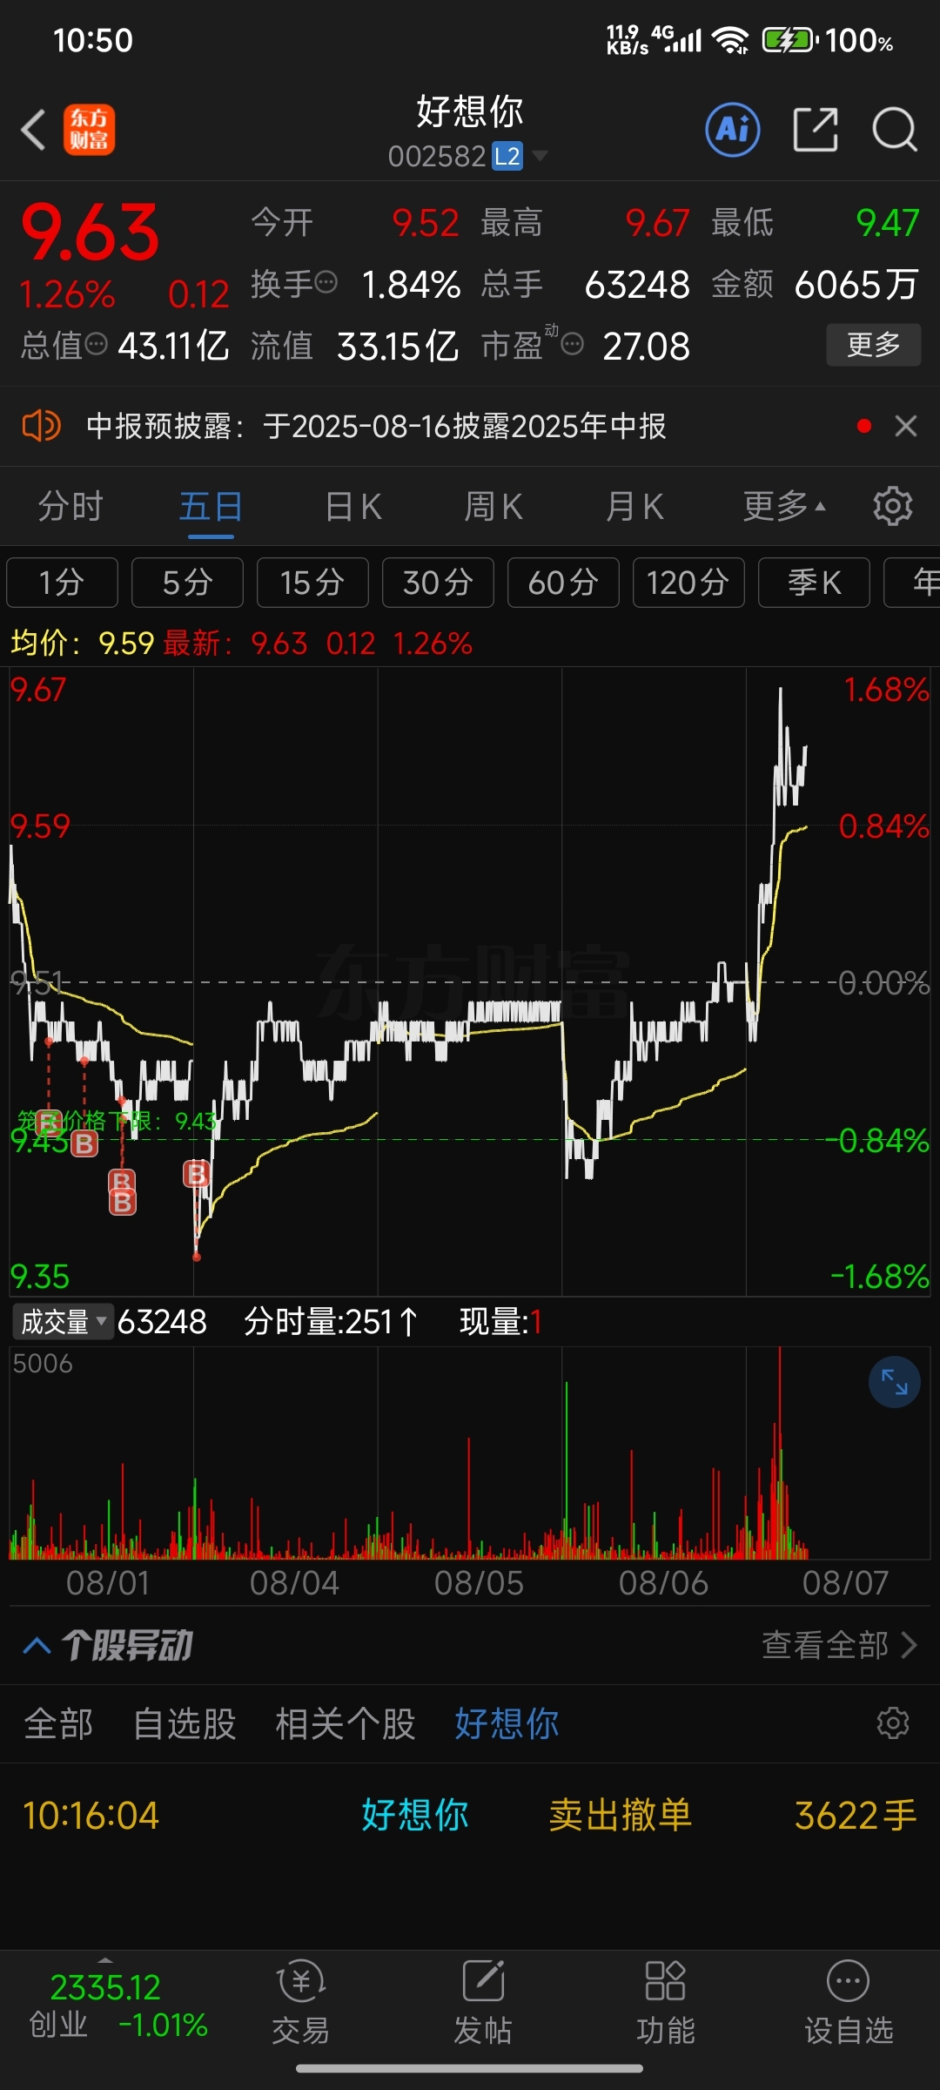The height and width of the screenshot is (2090, 940).
Task: Expand the 更多 chart period dropdown
Action: pyautogui.click(x=784, y=506)
